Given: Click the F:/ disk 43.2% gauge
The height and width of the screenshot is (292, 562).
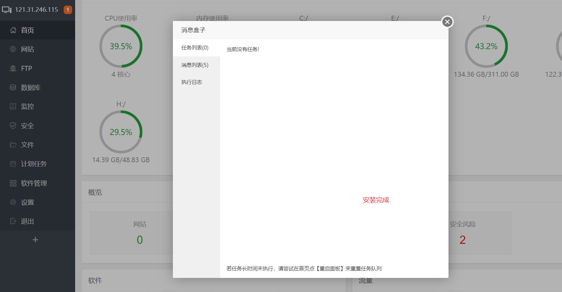Looking at the screenshot, I should [x=486, y=46].
